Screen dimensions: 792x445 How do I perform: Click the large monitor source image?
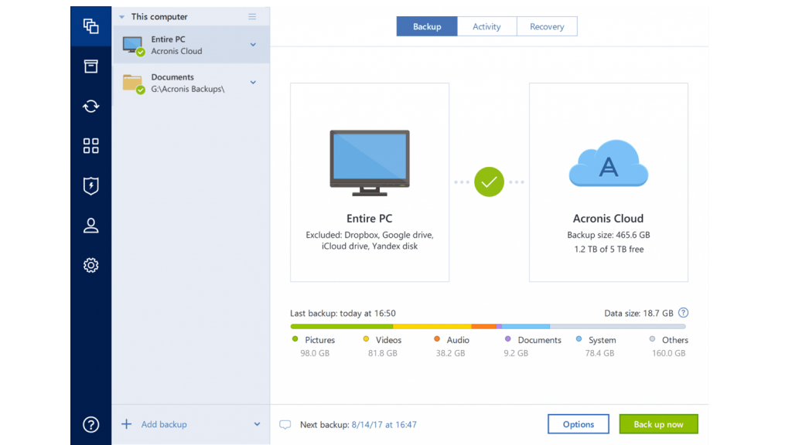click(x=370, y=163)
